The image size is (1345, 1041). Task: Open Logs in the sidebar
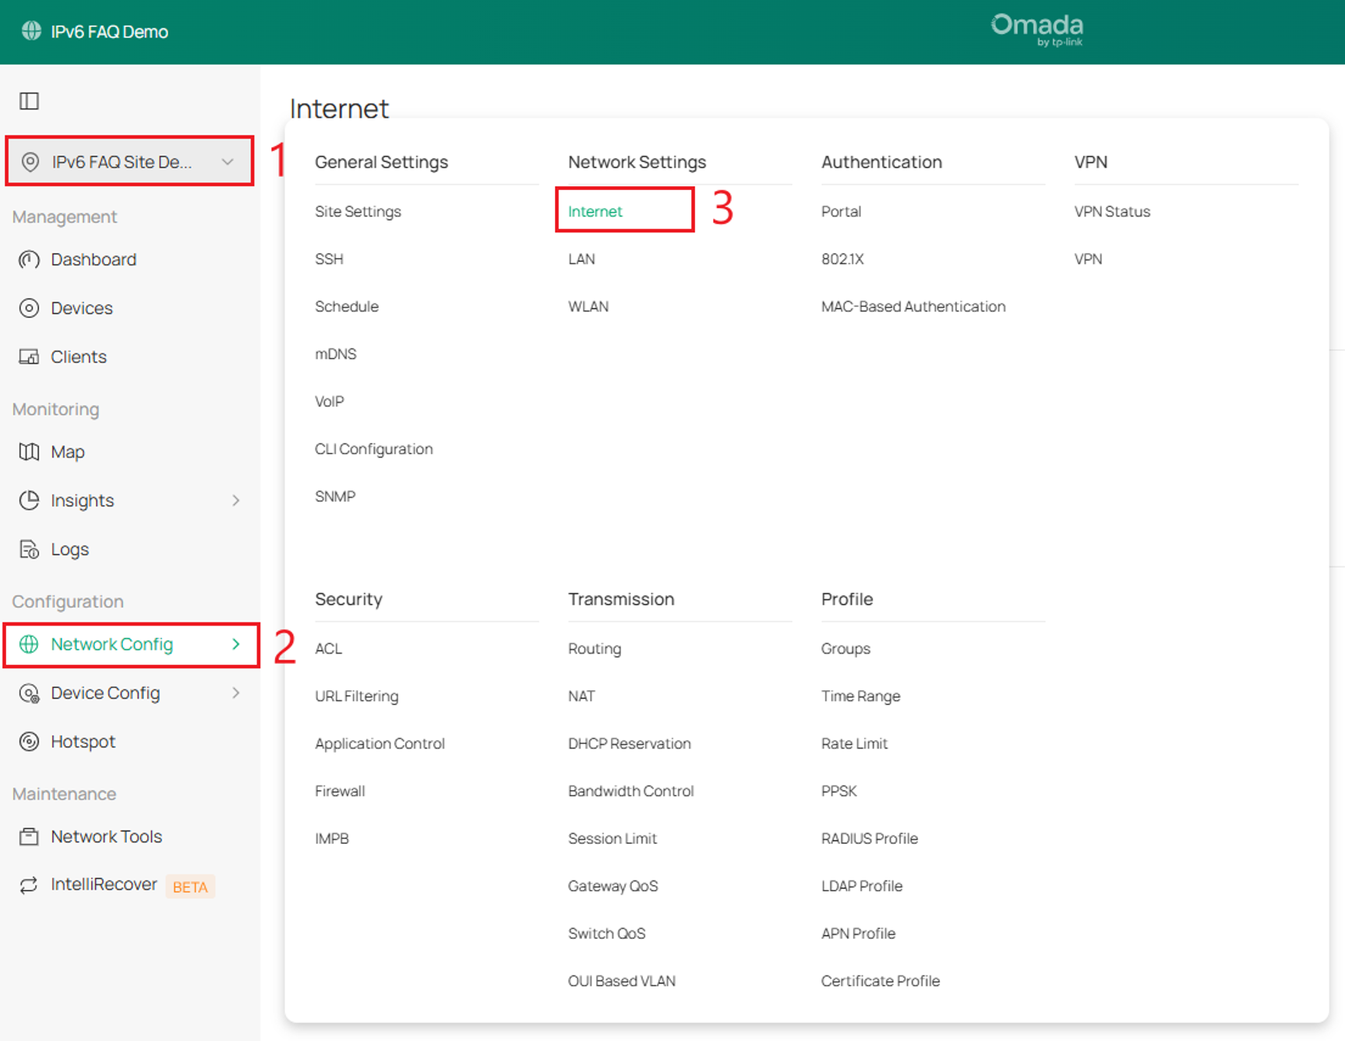[x=70, y=549]
